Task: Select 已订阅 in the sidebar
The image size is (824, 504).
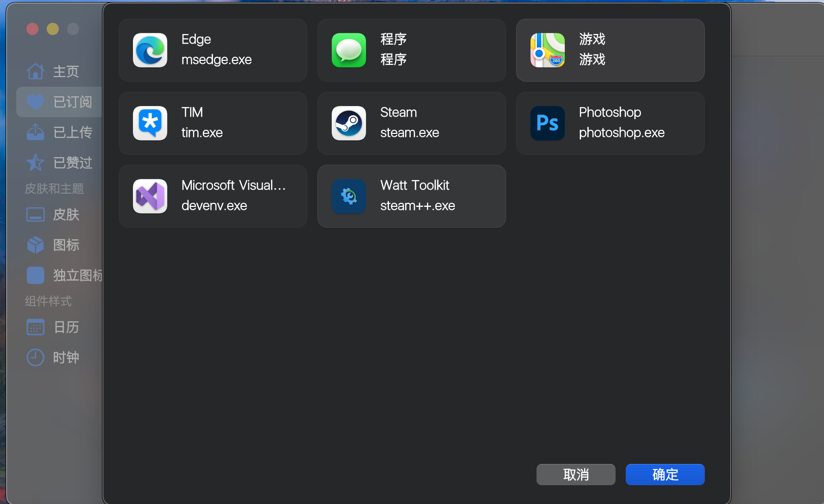Action: click(x=59, y=102)
